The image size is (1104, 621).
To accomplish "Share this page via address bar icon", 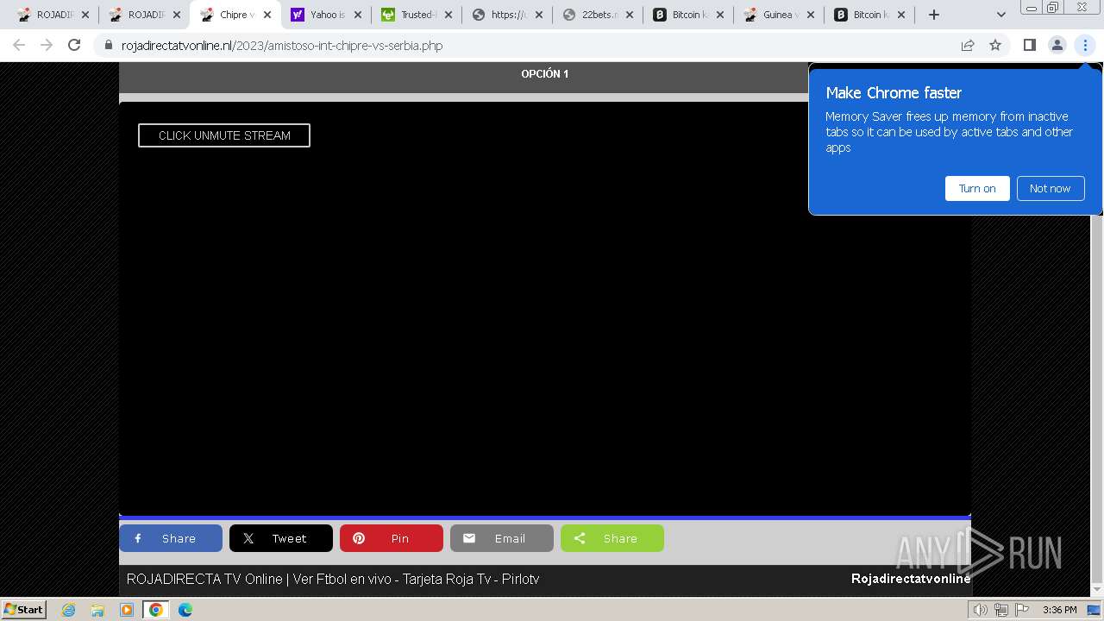I will point(968,45).
